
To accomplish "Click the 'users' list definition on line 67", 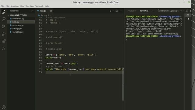I will click(x=71, y=55).
